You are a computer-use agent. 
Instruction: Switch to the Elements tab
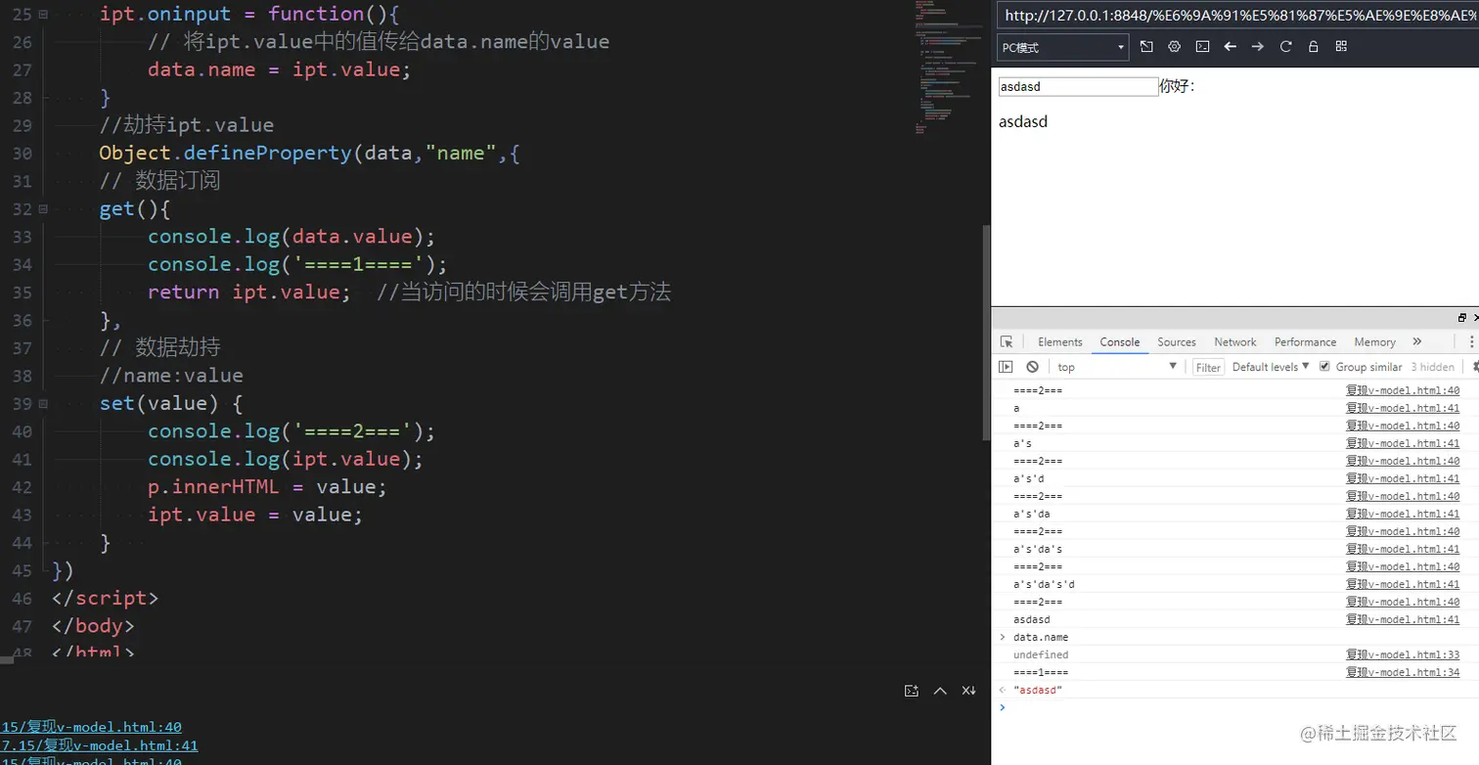click(1059, 341)
